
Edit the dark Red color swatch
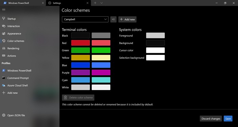(81, 43)
